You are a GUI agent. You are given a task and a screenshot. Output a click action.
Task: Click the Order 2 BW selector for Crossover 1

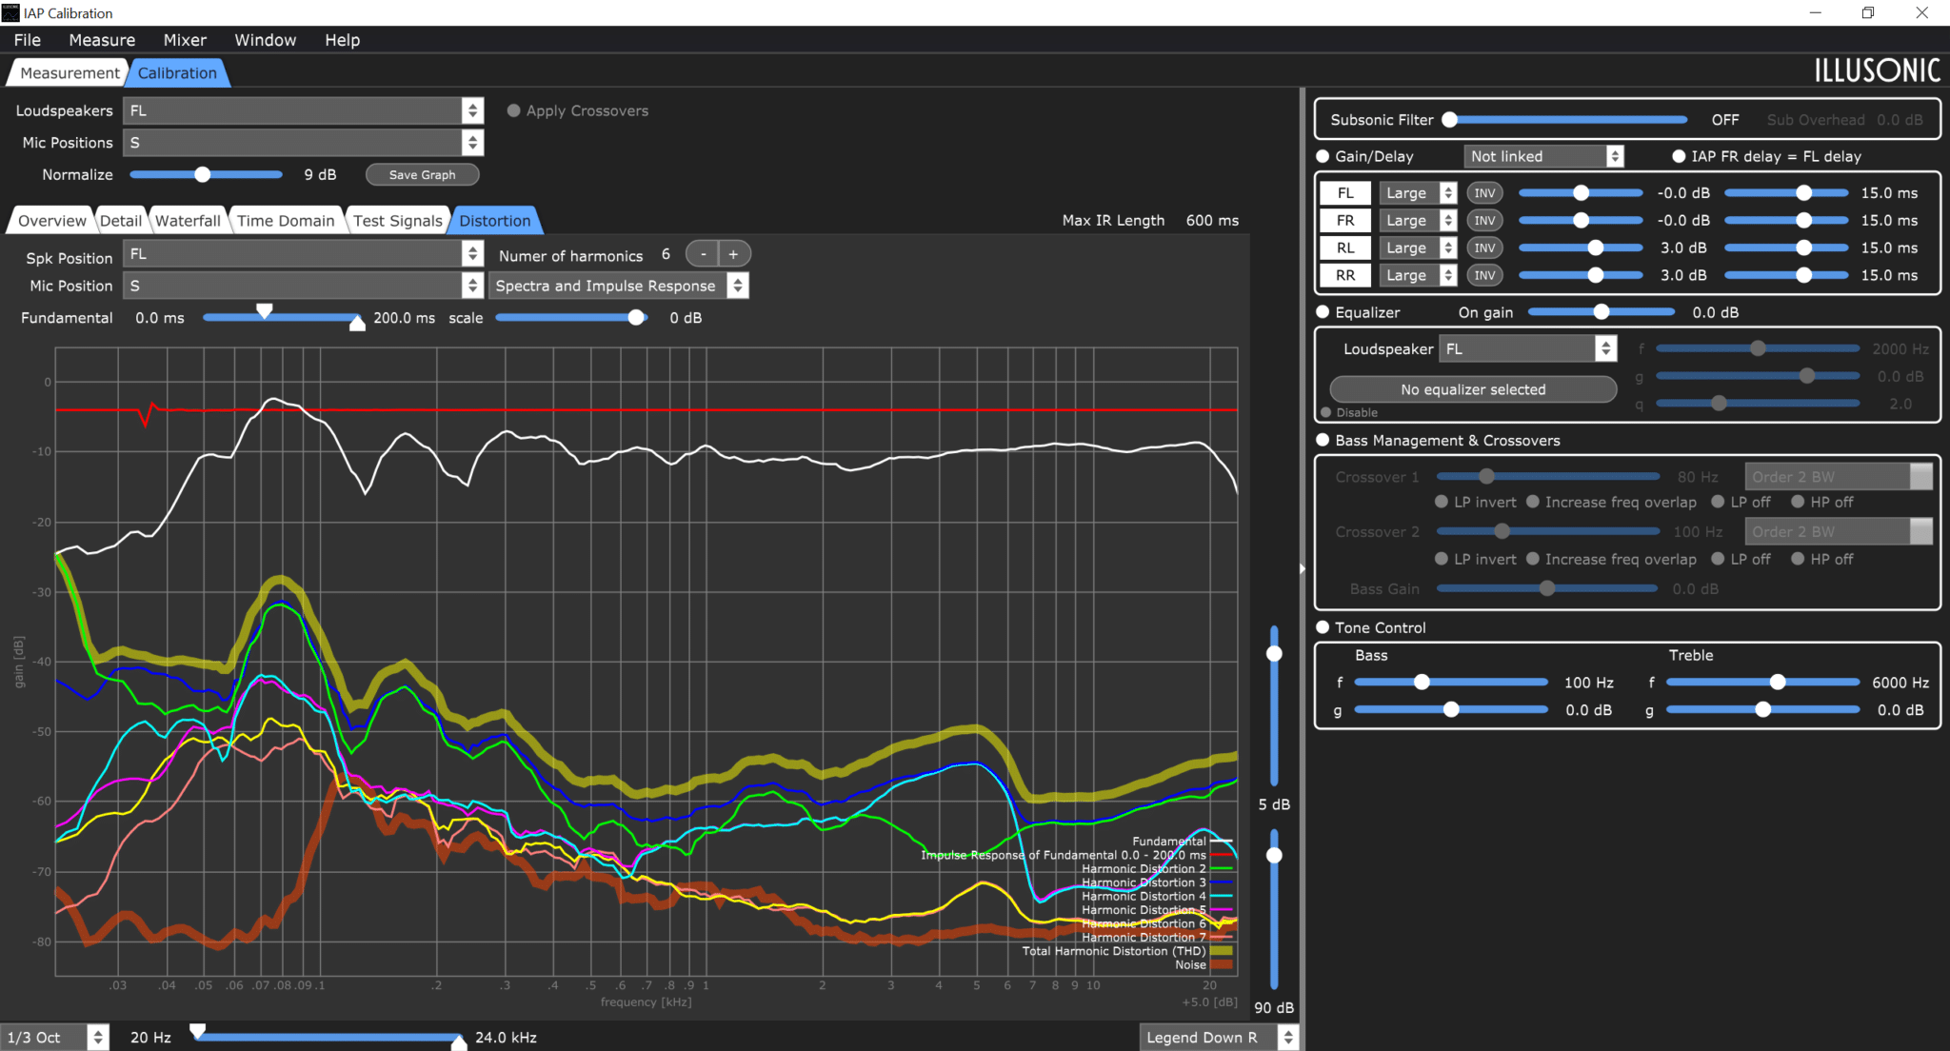(x=1839, y=477)
